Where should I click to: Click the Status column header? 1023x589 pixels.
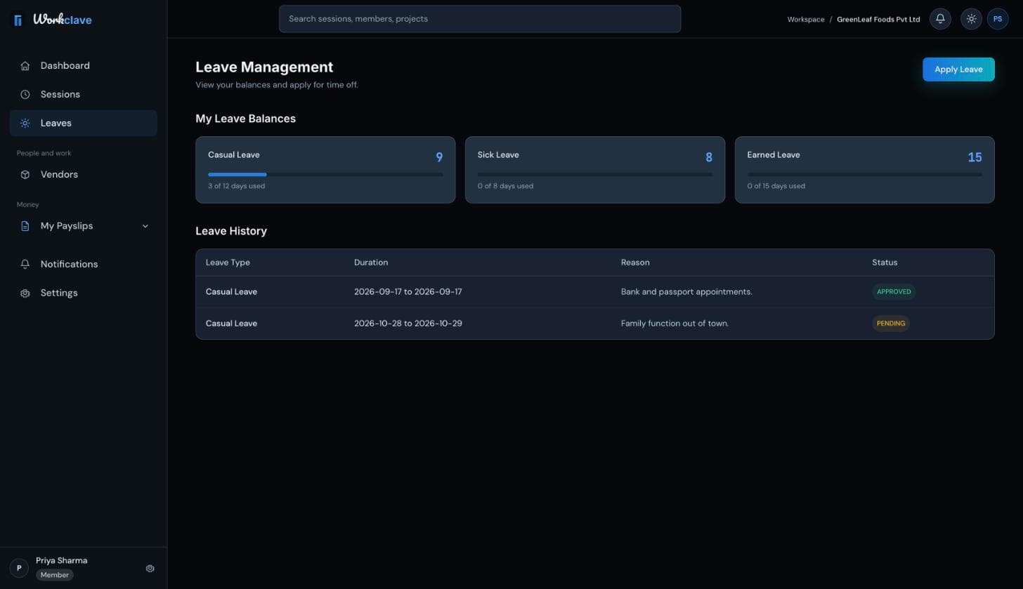coord(885,263)
